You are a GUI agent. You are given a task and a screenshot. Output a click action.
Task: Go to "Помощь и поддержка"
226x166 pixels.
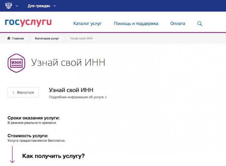click(x=136, y=24)
